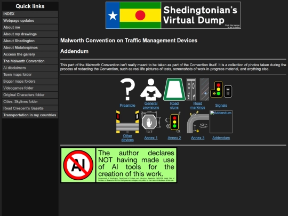Click the broken Addendum image thumbnail
288x216 pixels.
[x=221, y=122]
